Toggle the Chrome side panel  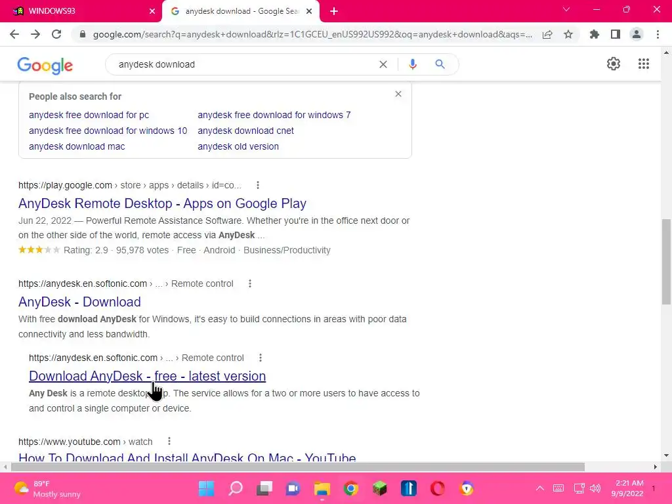[x=616, y=34]
